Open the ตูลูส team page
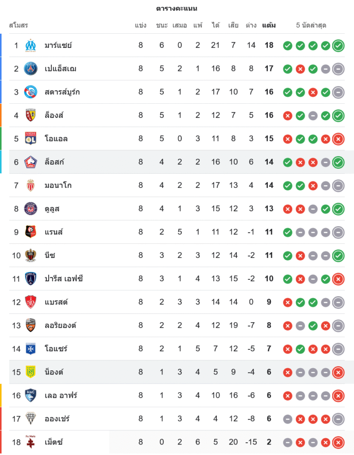The height and width of the screenshot is (455, 354). click(52, 209)
